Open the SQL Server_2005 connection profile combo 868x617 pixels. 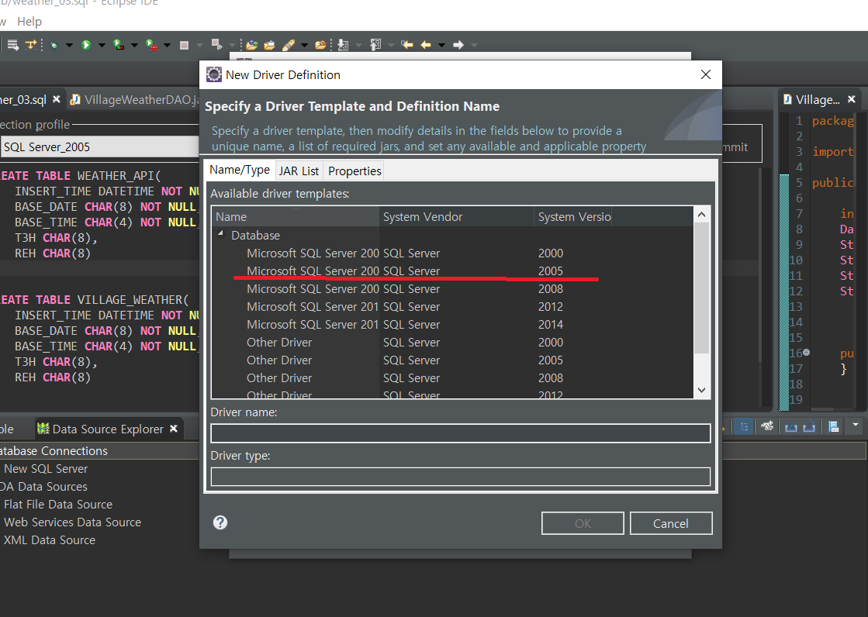pos(99,146)
